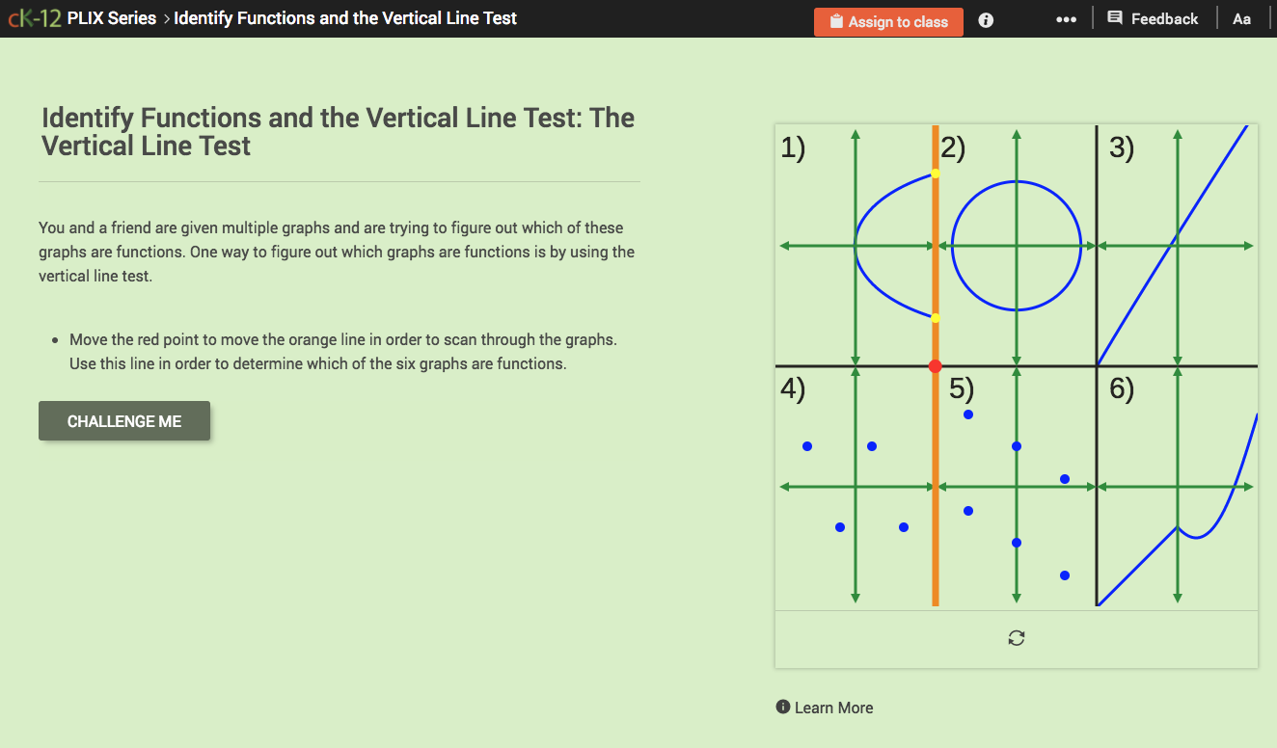This screenshot has width=1277, height=748.
Task: Select the Identify Functions breadcrumb title
Action: (x=342, y=17)
